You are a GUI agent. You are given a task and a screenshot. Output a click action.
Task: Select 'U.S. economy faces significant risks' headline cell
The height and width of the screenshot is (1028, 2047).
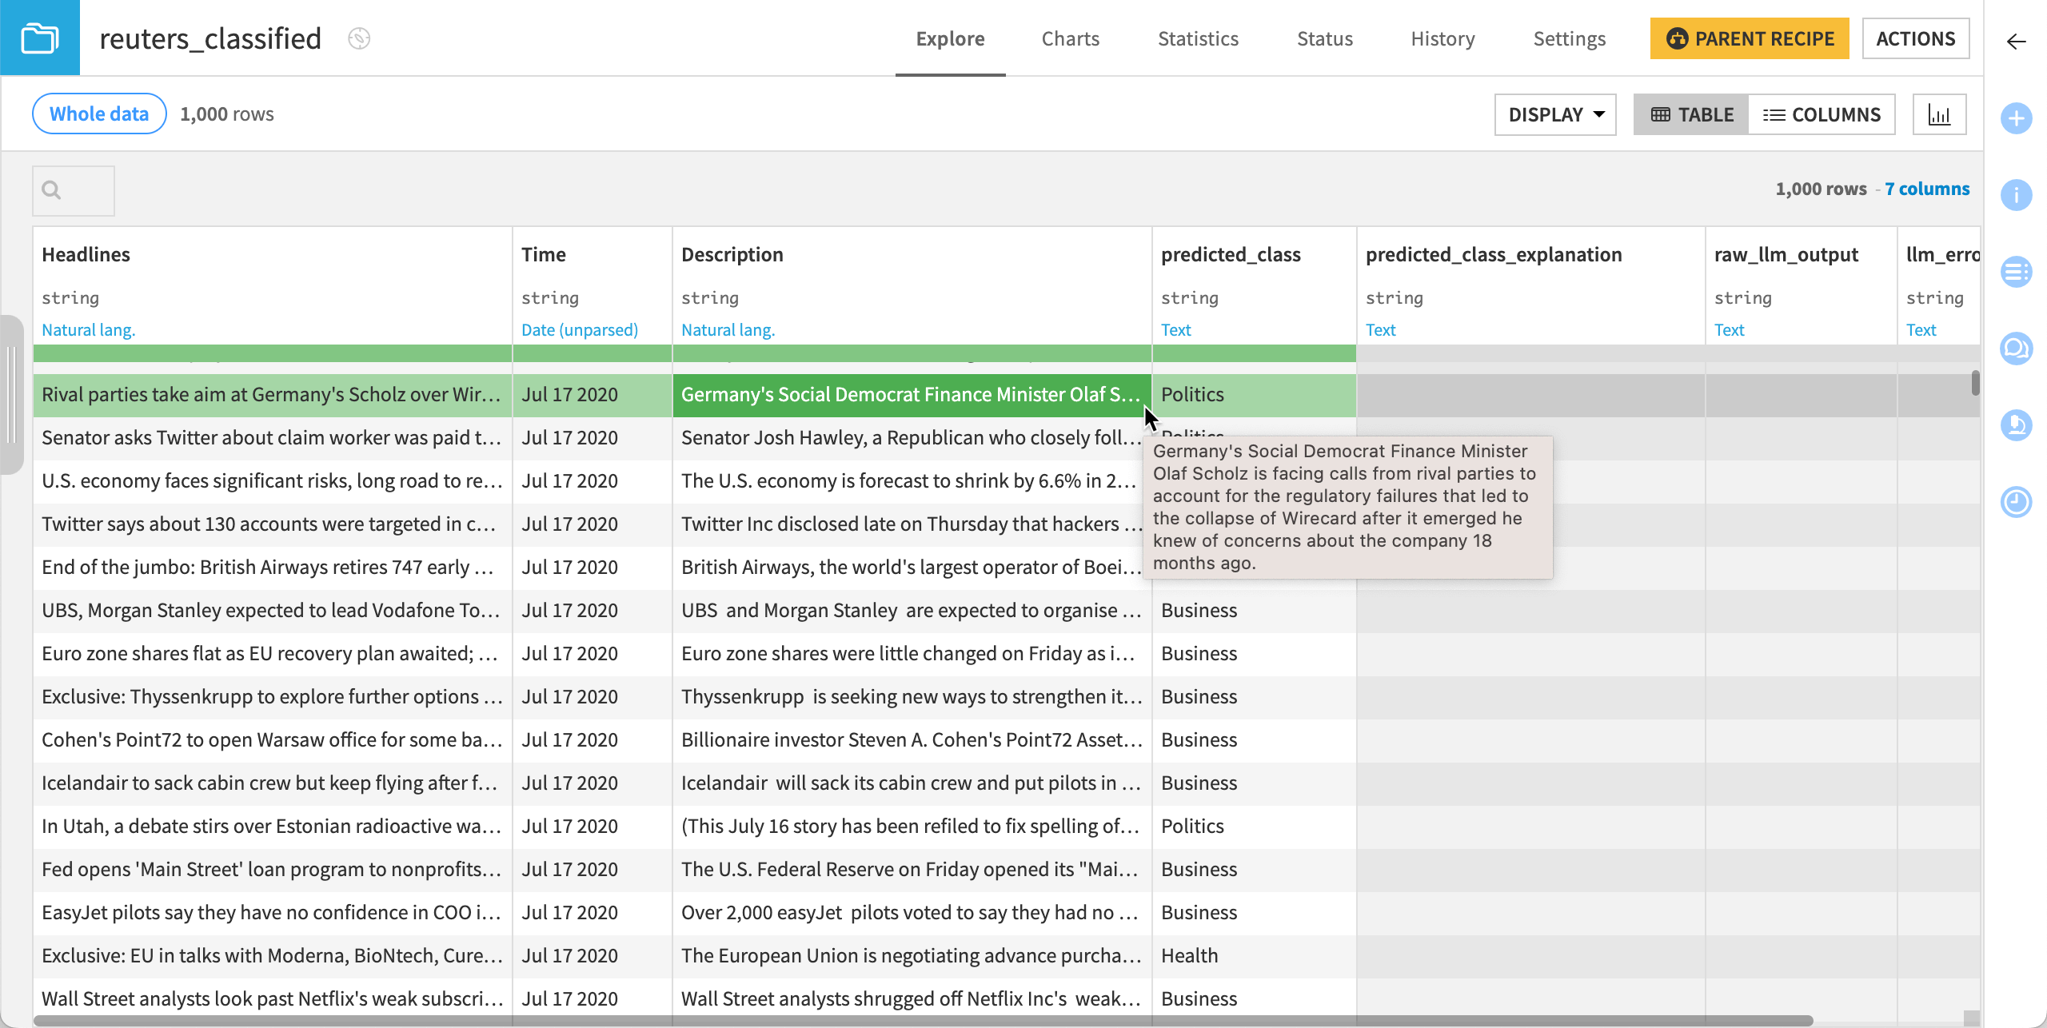(273, 481)
